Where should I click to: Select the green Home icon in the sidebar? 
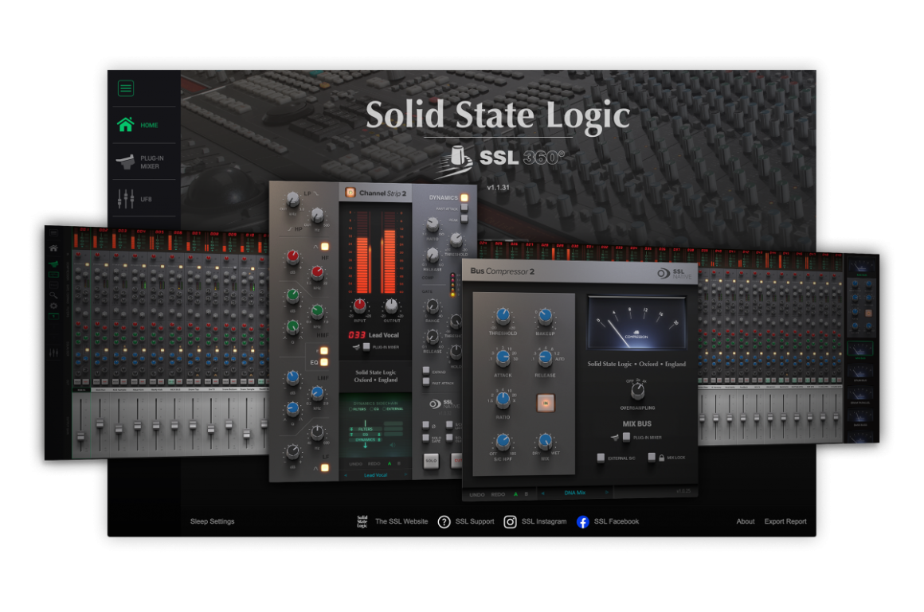[x=126, y=125]
